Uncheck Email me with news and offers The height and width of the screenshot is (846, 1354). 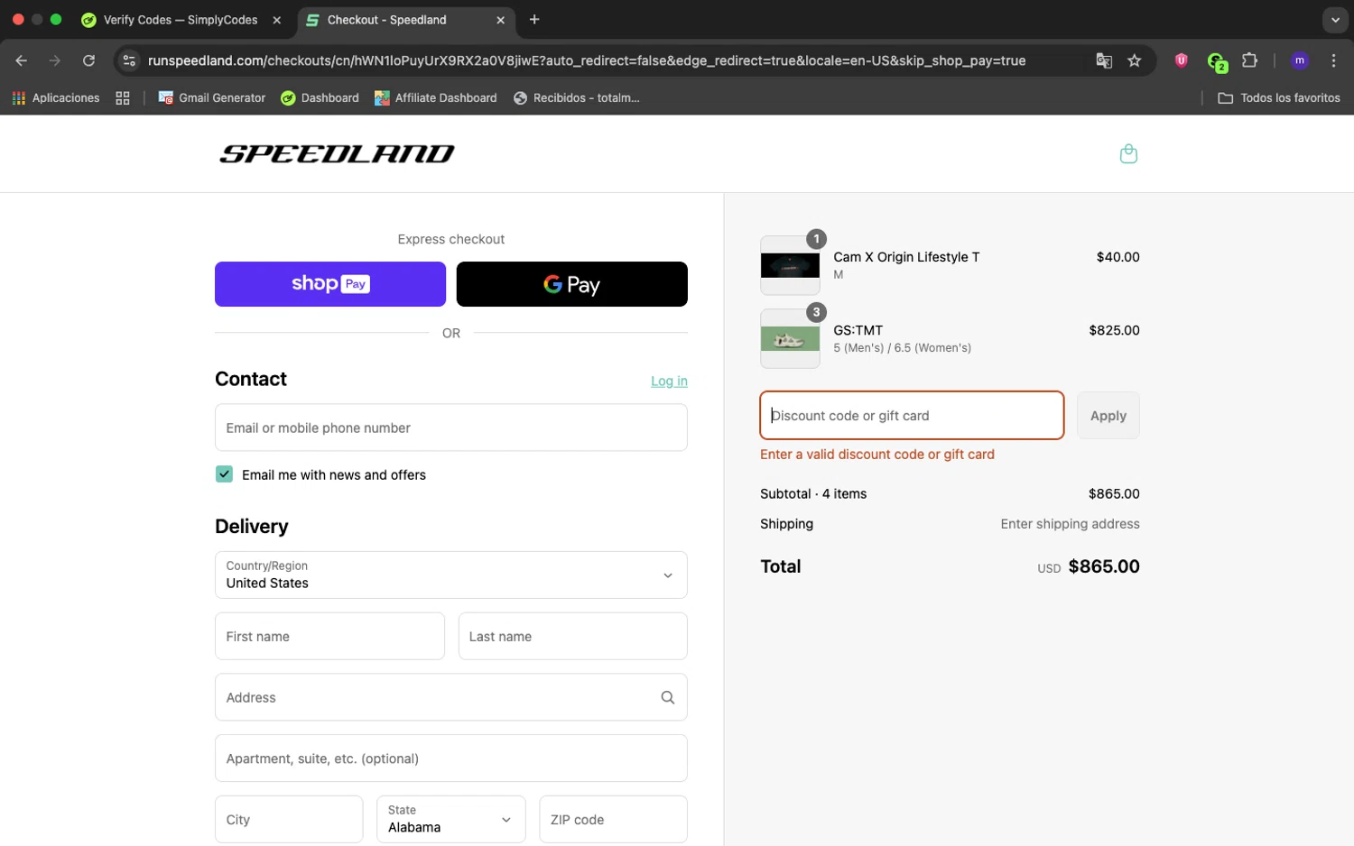click(x=224, y=474)
